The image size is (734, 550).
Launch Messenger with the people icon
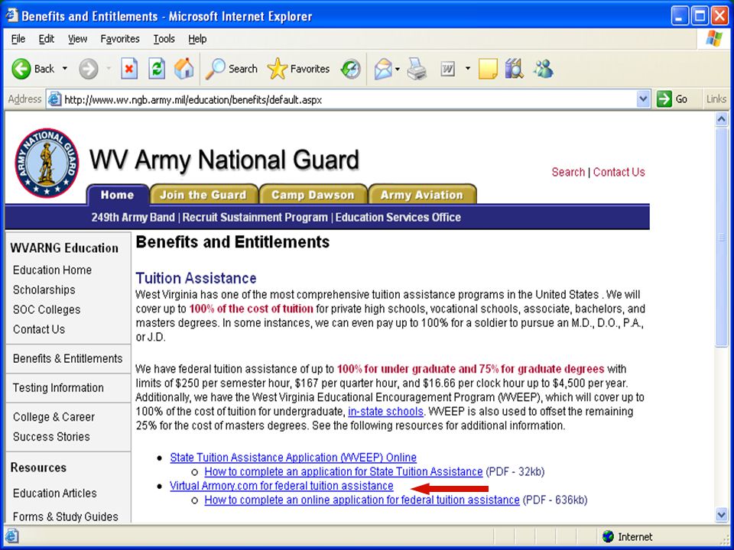(543, 70)
